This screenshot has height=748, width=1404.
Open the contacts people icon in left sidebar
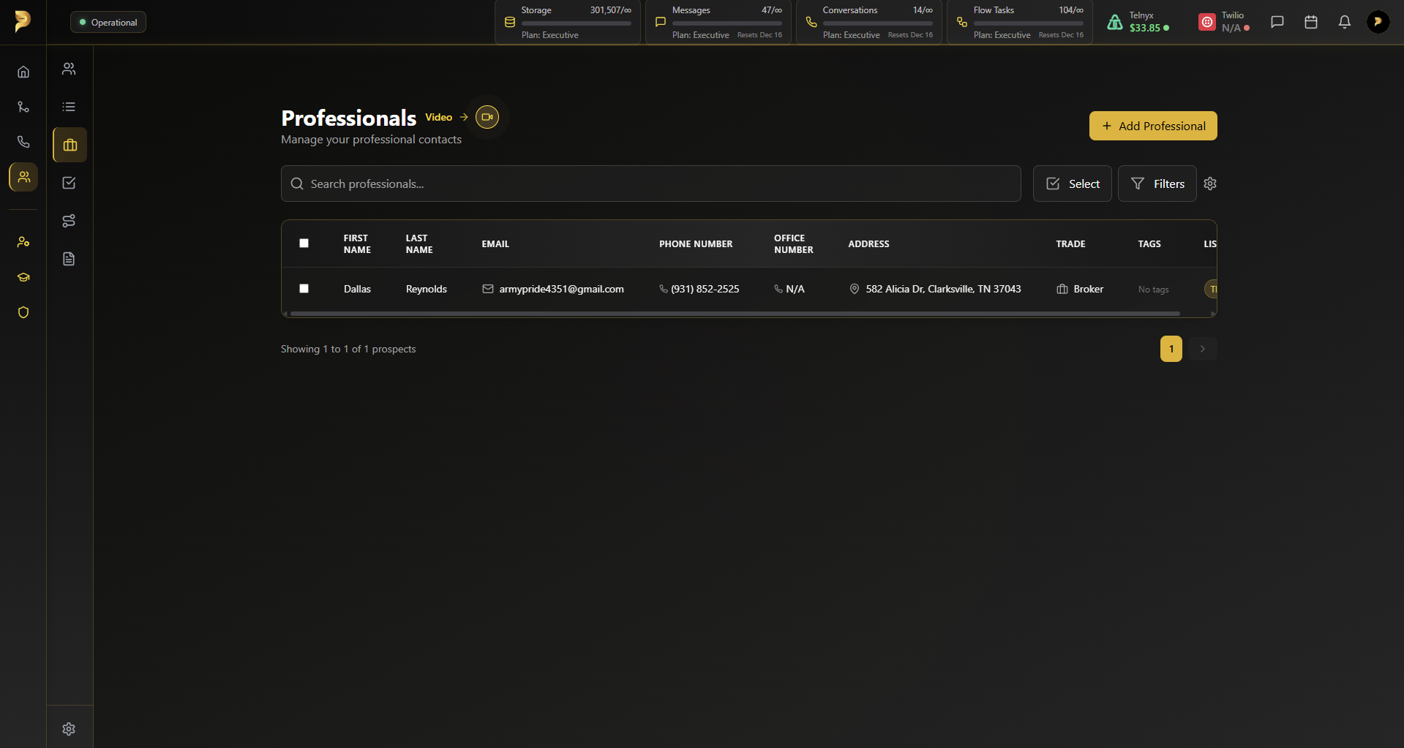tap(23, 177)
